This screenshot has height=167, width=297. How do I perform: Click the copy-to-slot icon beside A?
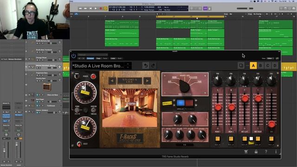tap(241, 65)
